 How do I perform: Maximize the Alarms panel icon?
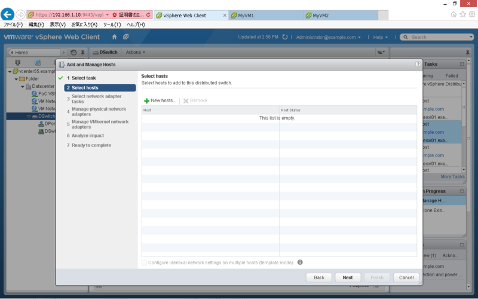(462, 245)
